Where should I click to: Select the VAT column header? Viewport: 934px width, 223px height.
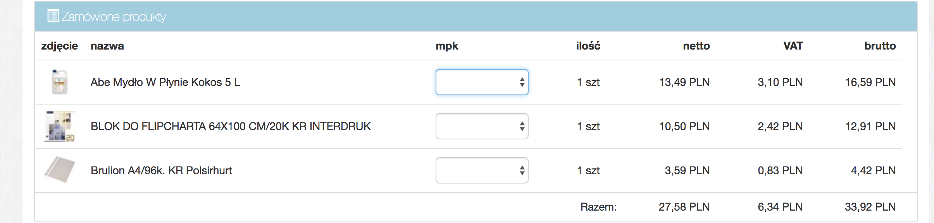(x=793, y=46)
